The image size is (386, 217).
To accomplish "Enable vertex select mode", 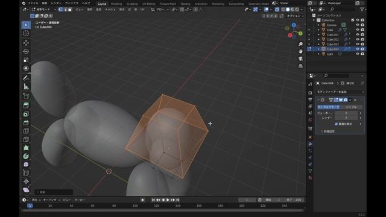I will [60, 10].
